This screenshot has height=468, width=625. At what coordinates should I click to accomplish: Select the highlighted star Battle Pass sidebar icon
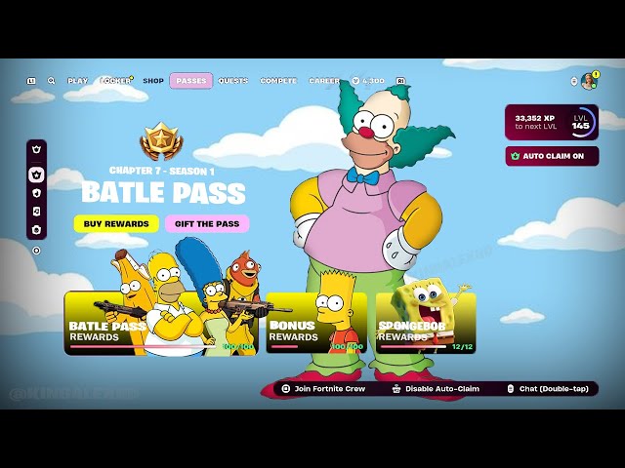click(36, 175)
